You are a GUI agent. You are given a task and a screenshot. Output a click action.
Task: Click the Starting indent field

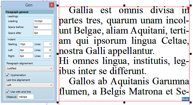tap(26, 44)
